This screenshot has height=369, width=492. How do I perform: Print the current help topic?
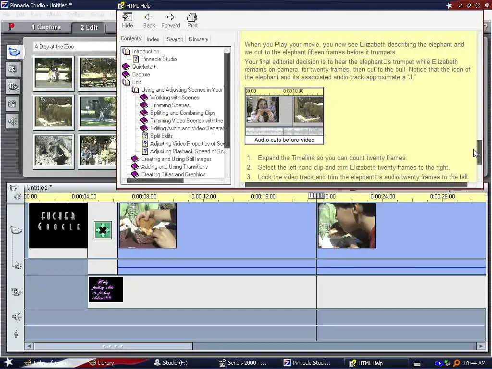tap(192, 20)
